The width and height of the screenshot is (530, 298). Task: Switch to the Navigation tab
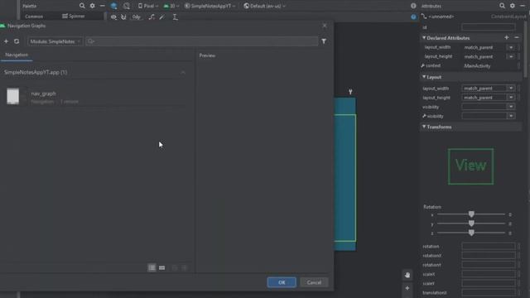tap(17, 55)
